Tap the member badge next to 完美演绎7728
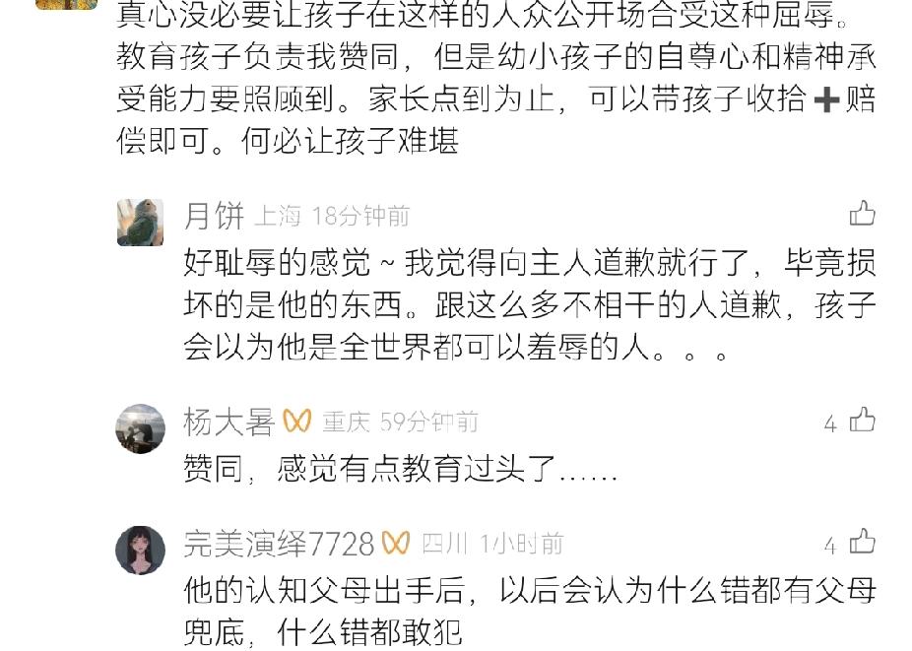The width and height of the screenshot is (912, 651). coord(396,543)
